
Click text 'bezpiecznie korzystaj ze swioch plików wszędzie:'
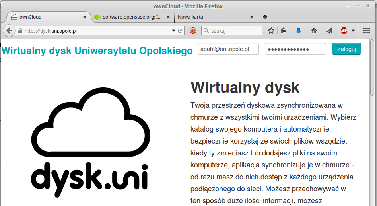[269, 141]
